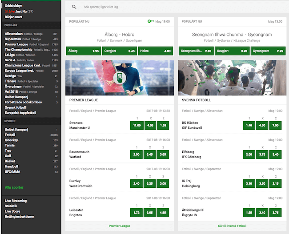Pick GIF Sundsvall win odds 7.50
This screenshot has height=234, width=289.
[x=275, y=125]
